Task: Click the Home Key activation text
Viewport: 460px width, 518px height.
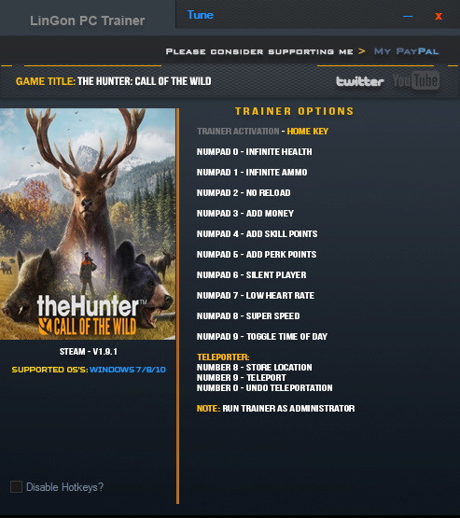Action: pos(307,132)
